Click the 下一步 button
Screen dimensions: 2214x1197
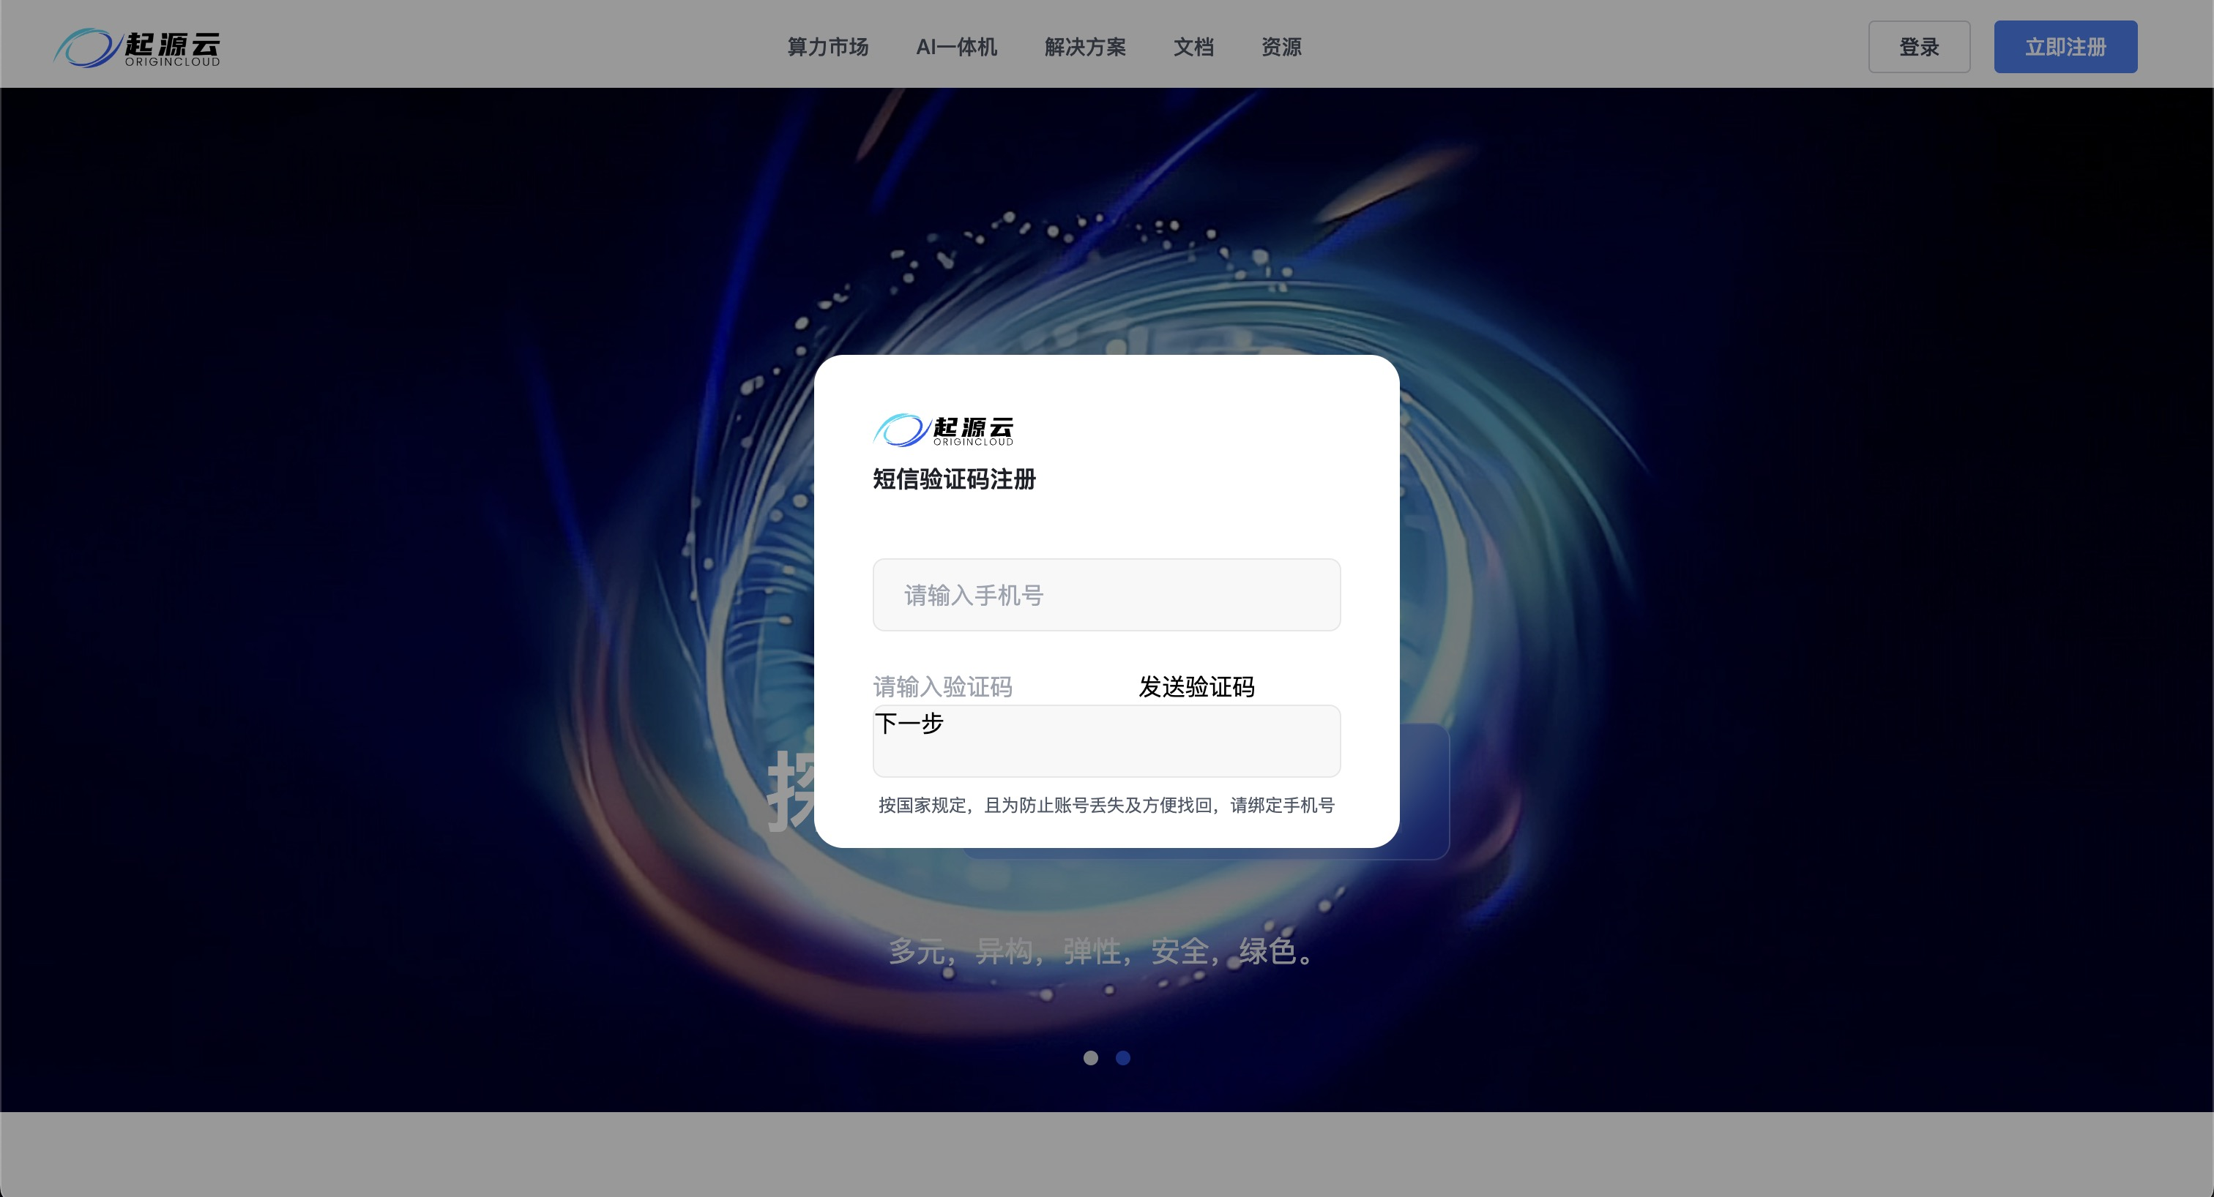tap(909, 725)
